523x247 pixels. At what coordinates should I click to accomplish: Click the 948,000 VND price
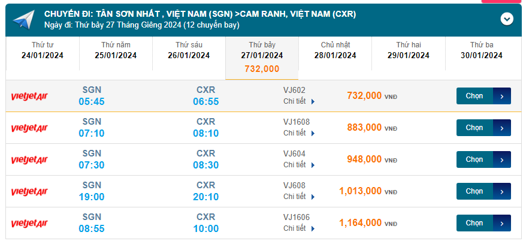pyautogui.click(x=364, y=159)
